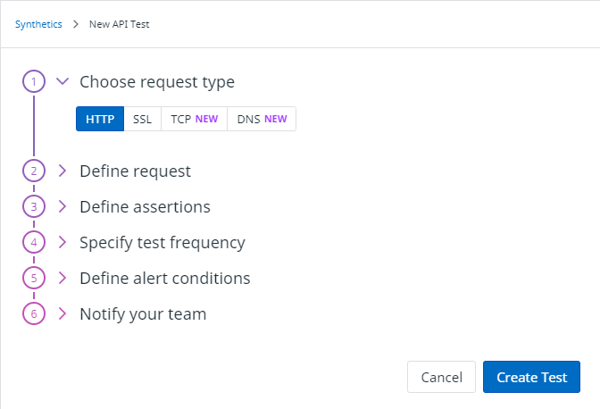Screen dimensions: 600x409
Task: Click step 5 circle icon
Action: click(x=33, y=278)
